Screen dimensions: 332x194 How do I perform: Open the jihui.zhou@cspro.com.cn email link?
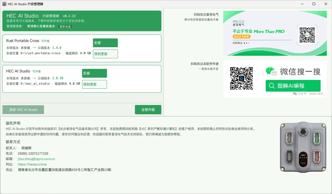[36, 159]
